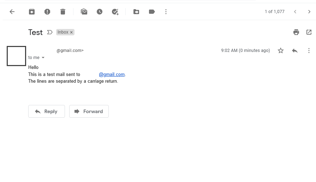Add this email to Tasks
Viewport: 316px width, 182px height.
(x=115, y=12)
